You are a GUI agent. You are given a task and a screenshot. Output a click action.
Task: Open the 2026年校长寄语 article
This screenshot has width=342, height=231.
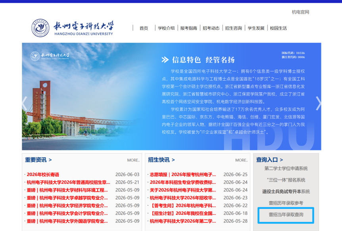pos(43,174)
